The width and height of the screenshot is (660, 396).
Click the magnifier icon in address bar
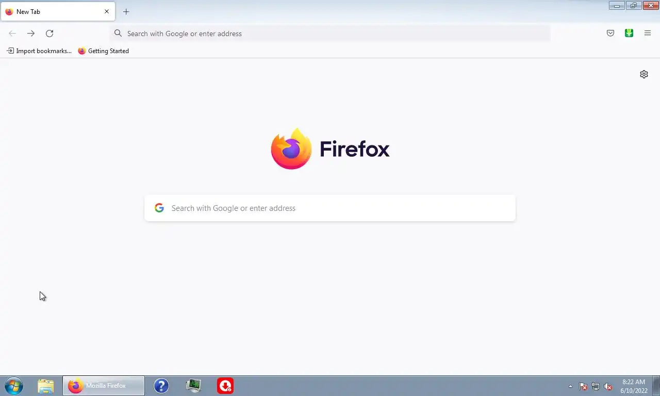coord(118,34)
